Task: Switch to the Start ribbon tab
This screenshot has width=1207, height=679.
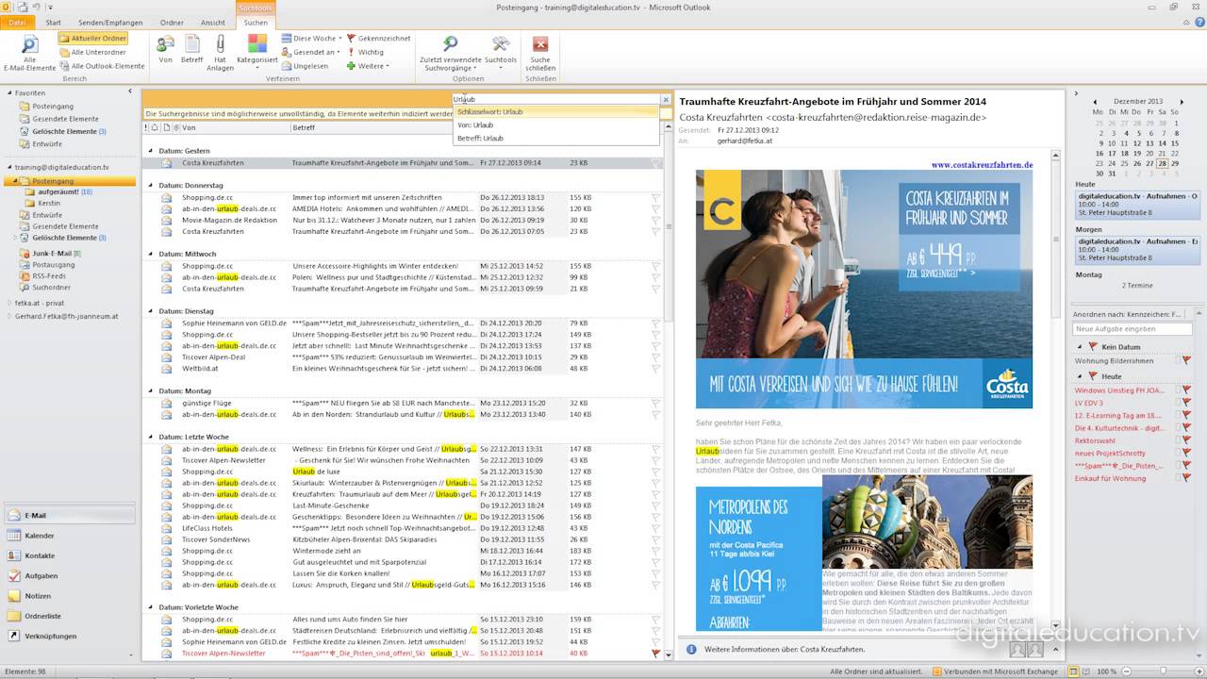Action: pos(54,22)
